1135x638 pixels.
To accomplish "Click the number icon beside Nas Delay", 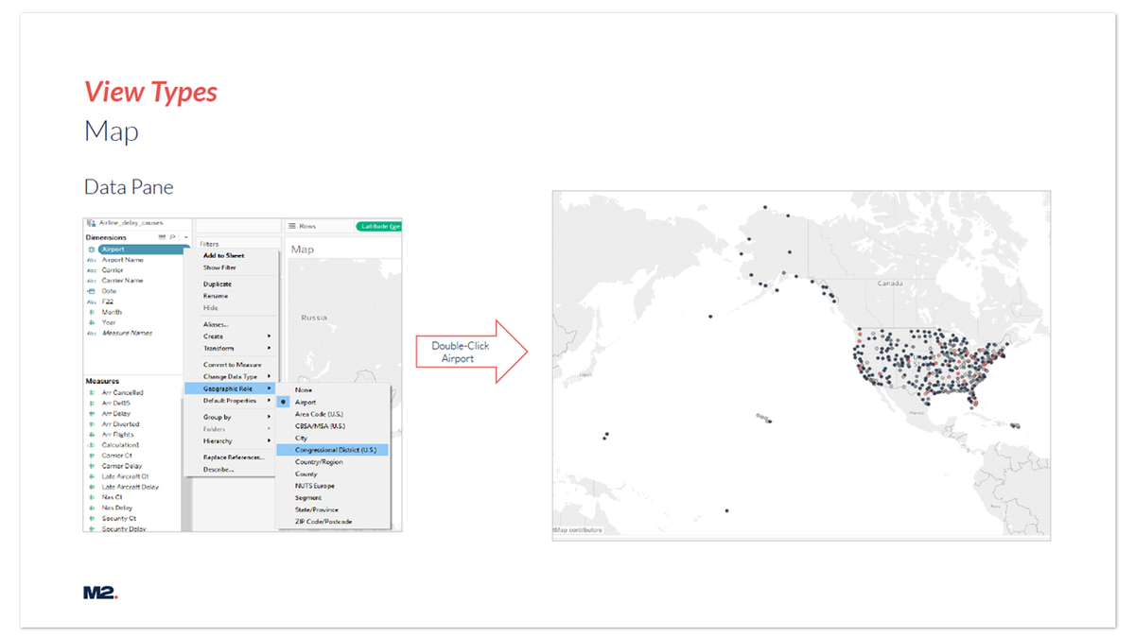I will tap(92, 508).
